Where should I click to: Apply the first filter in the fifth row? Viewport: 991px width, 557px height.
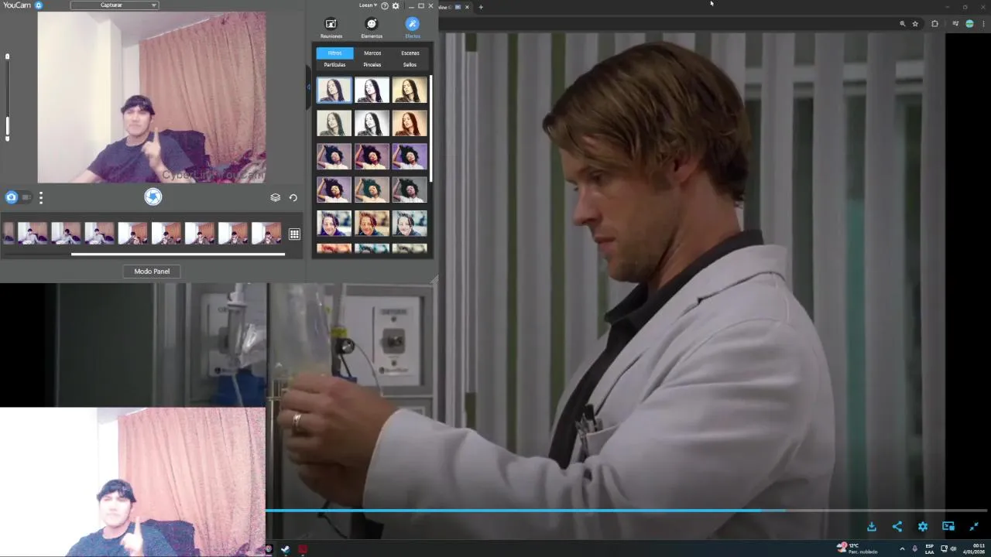334,223
